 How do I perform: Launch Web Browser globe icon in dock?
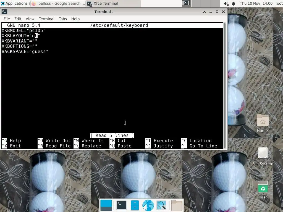(x=148, y=205)
